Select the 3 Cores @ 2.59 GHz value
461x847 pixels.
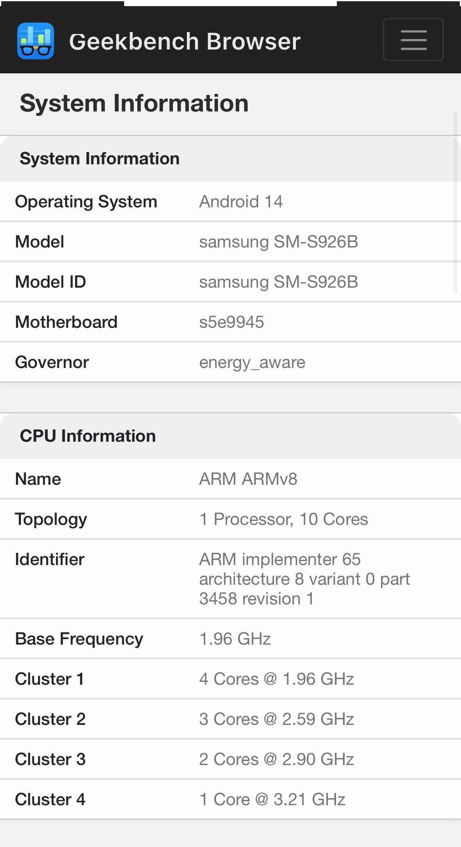click(277, 719)
